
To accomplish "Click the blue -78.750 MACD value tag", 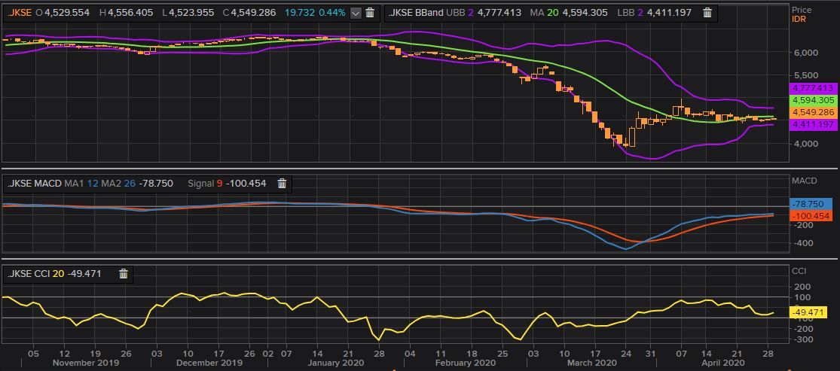I will point(811,204).
